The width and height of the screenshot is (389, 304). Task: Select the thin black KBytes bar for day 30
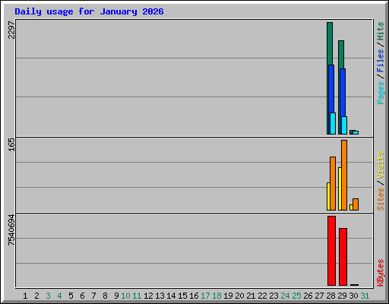tap(354, 285)
